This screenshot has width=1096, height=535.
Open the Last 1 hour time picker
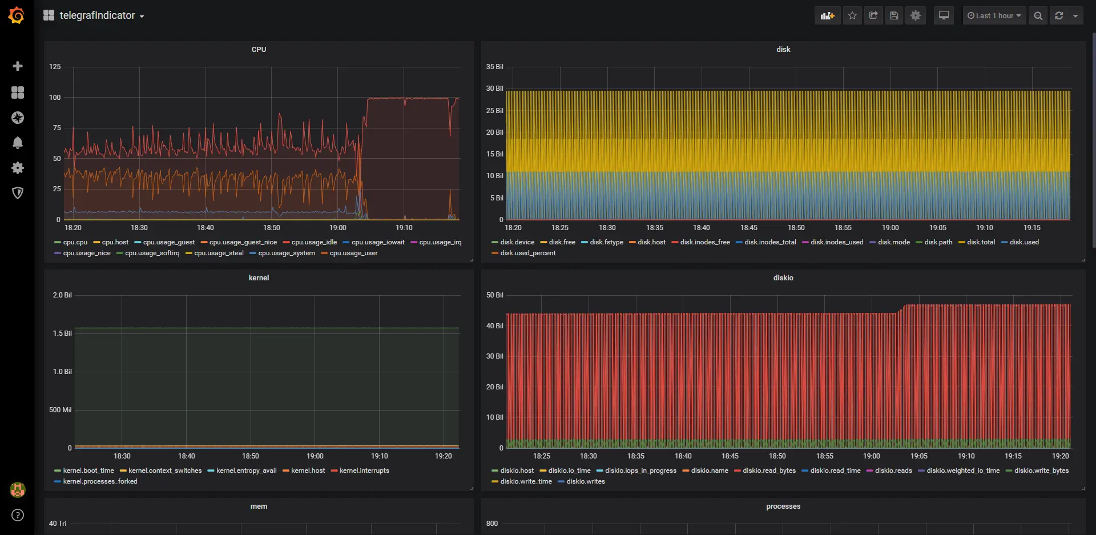(994, 15)
